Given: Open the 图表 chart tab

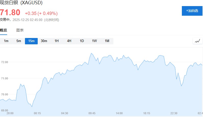Looking at the screenshot, I should pyautogui.click(x=20, y=30).
